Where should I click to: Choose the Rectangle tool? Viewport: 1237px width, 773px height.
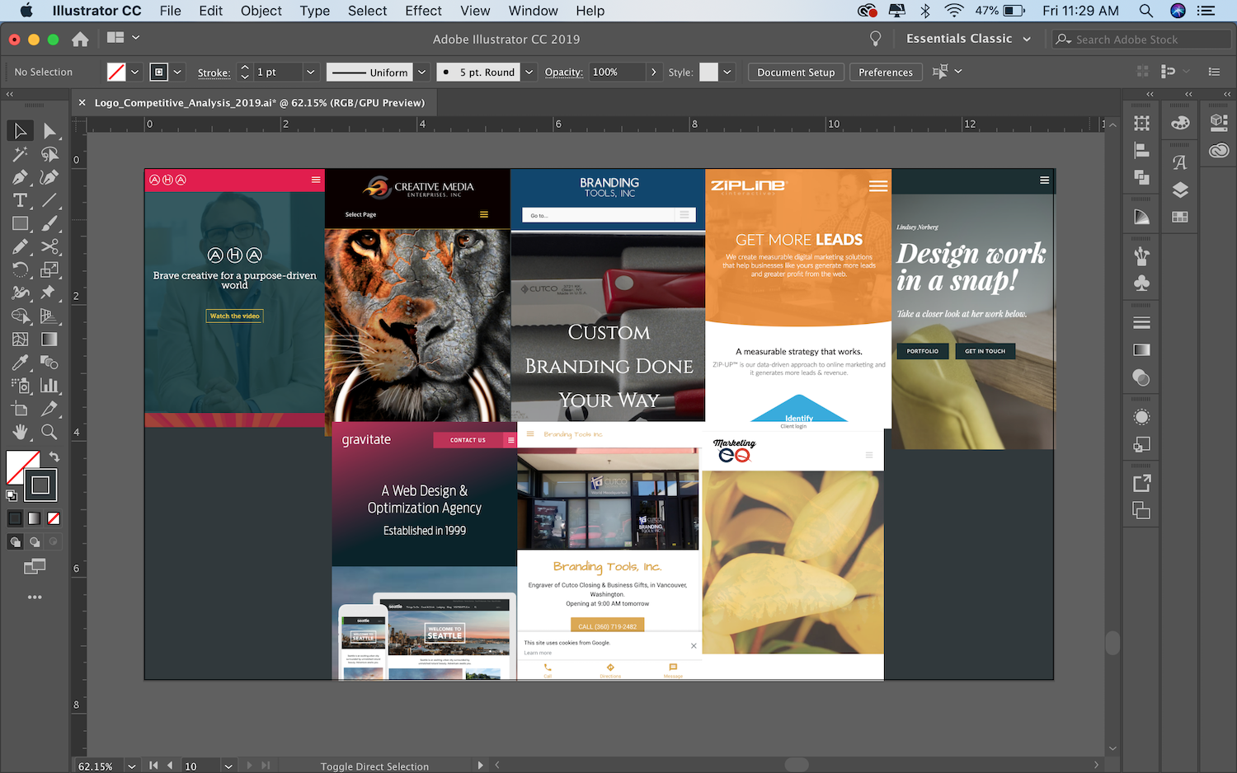pos(20,223)
